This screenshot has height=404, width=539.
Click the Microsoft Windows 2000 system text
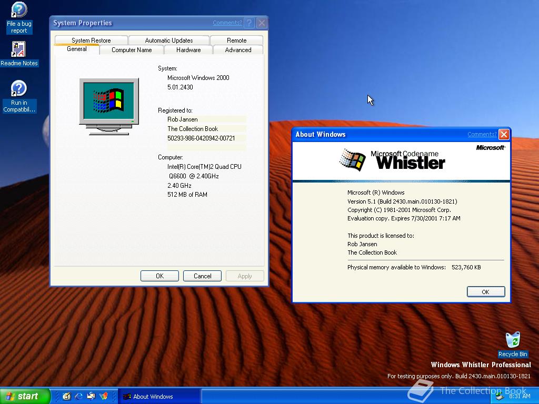[198, 78]
